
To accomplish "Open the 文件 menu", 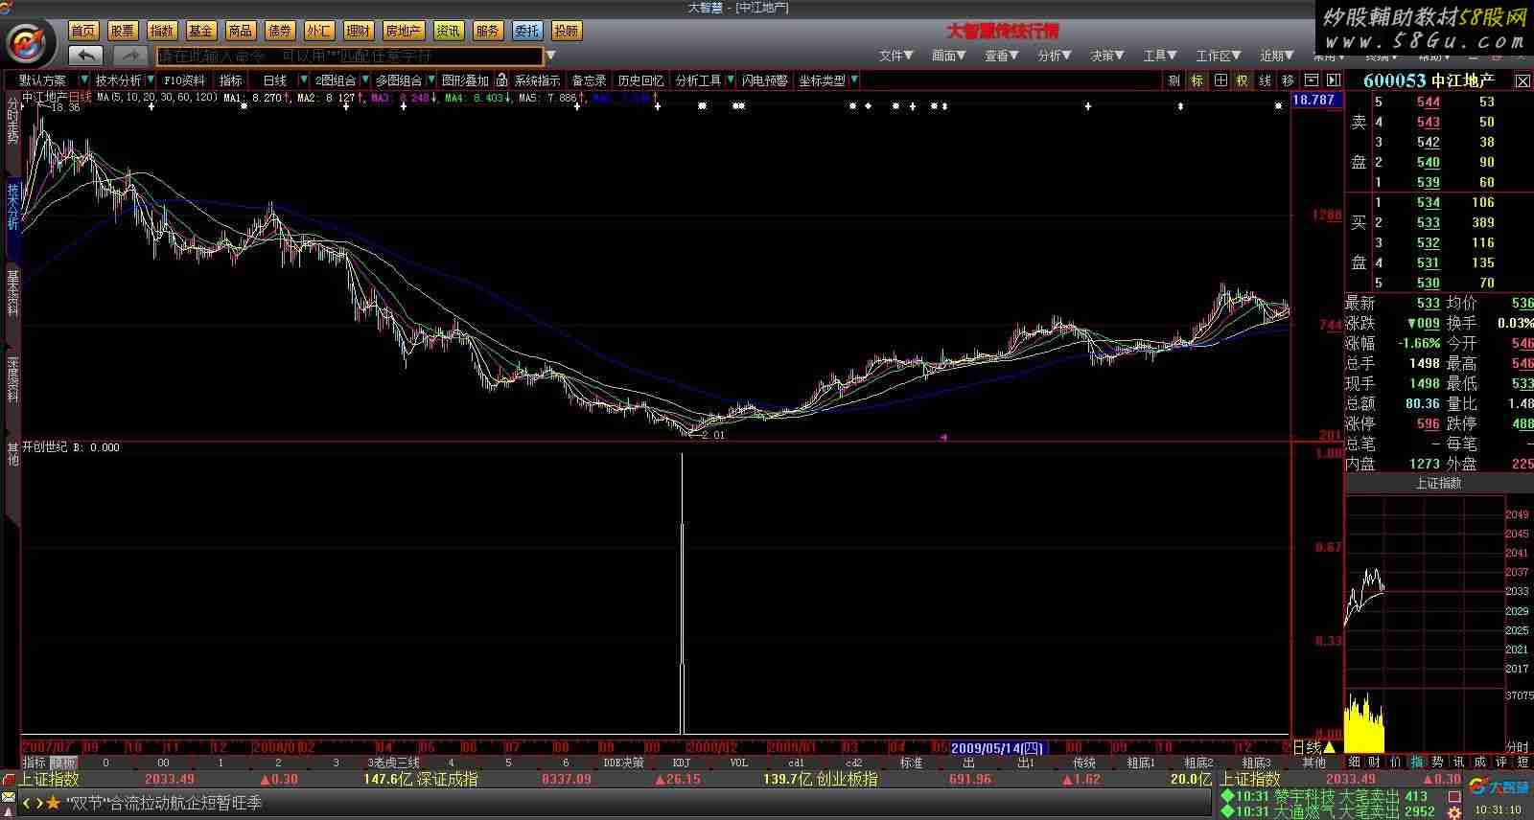I will click(x=896, y=56).
